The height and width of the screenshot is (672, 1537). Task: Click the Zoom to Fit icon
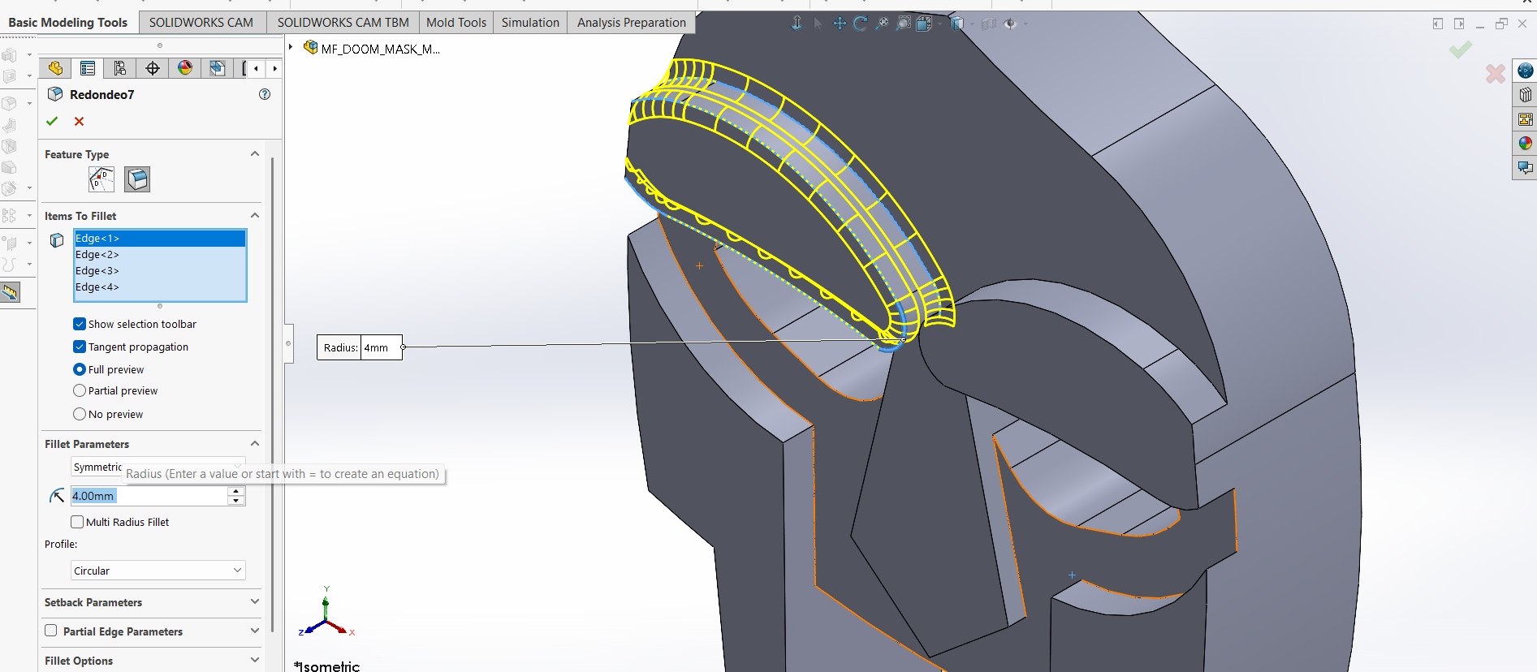[882, 24]
